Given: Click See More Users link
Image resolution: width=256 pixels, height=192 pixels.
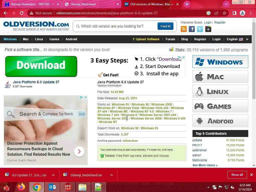Looking at the screenshot, I should 205,165.
